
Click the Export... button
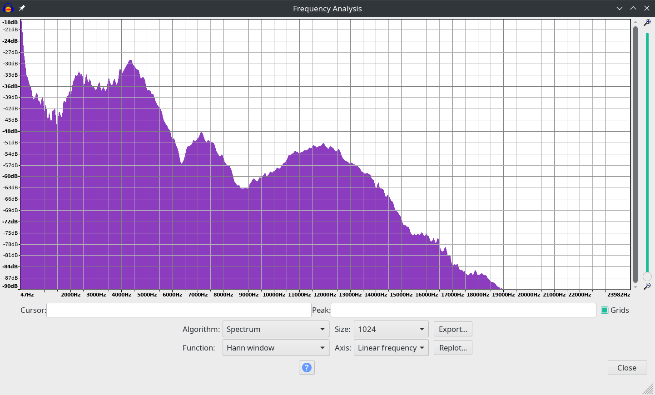[453, 329]
